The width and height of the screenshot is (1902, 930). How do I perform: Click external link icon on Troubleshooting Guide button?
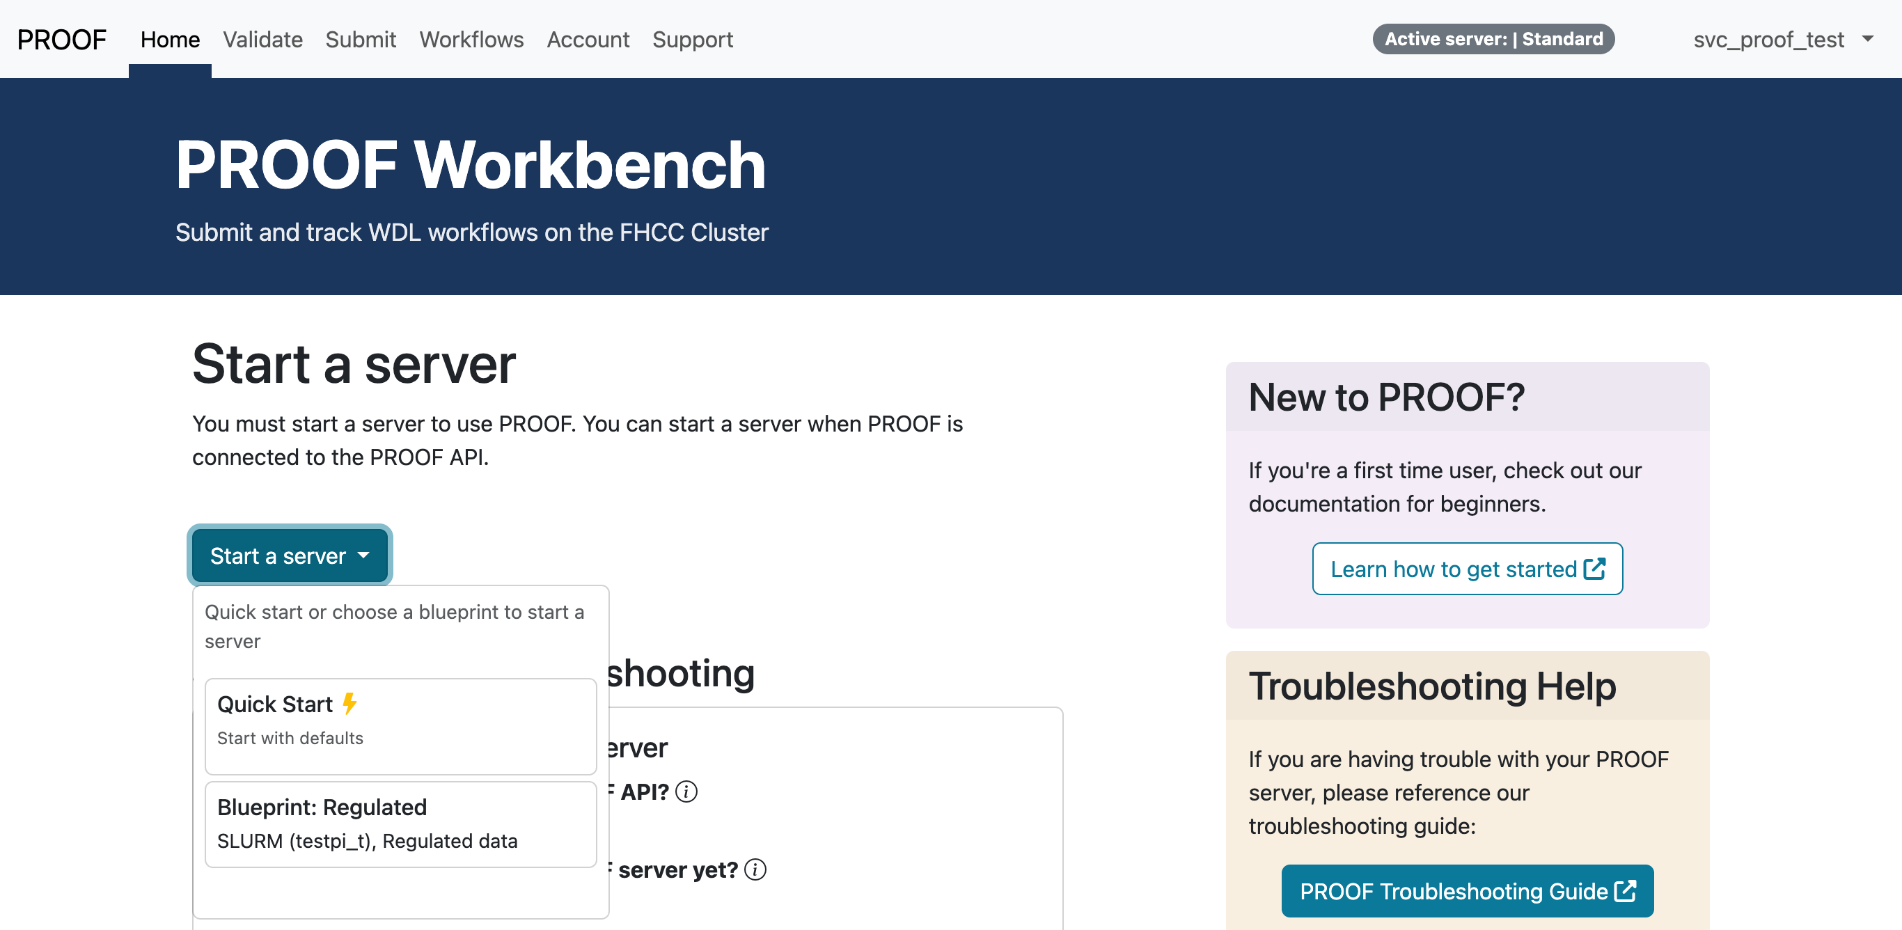[1624, 890]
